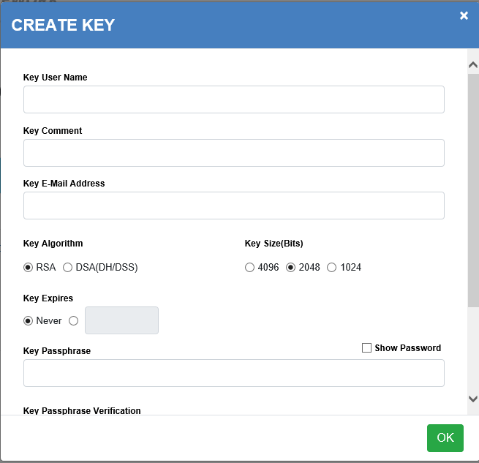
Task: Click the Key Passphrase field
Action: pyautogui.click(x=234, y=373)
